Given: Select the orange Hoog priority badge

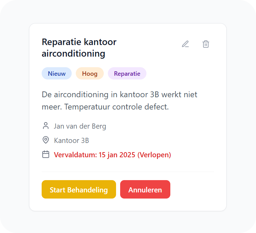Looking at the screenshot, I should pos(90,73).
